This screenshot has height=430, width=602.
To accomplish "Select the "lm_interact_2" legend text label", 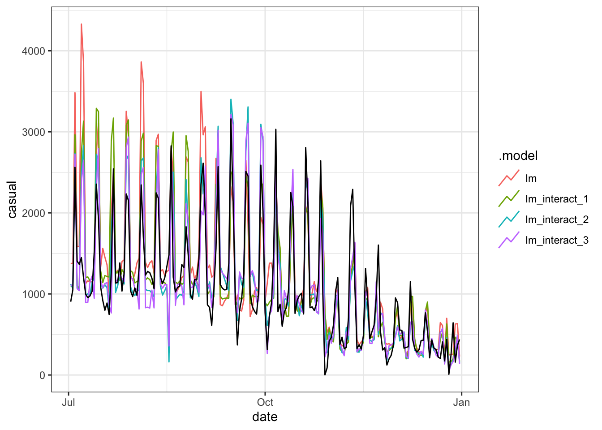I will pos(556,219).
